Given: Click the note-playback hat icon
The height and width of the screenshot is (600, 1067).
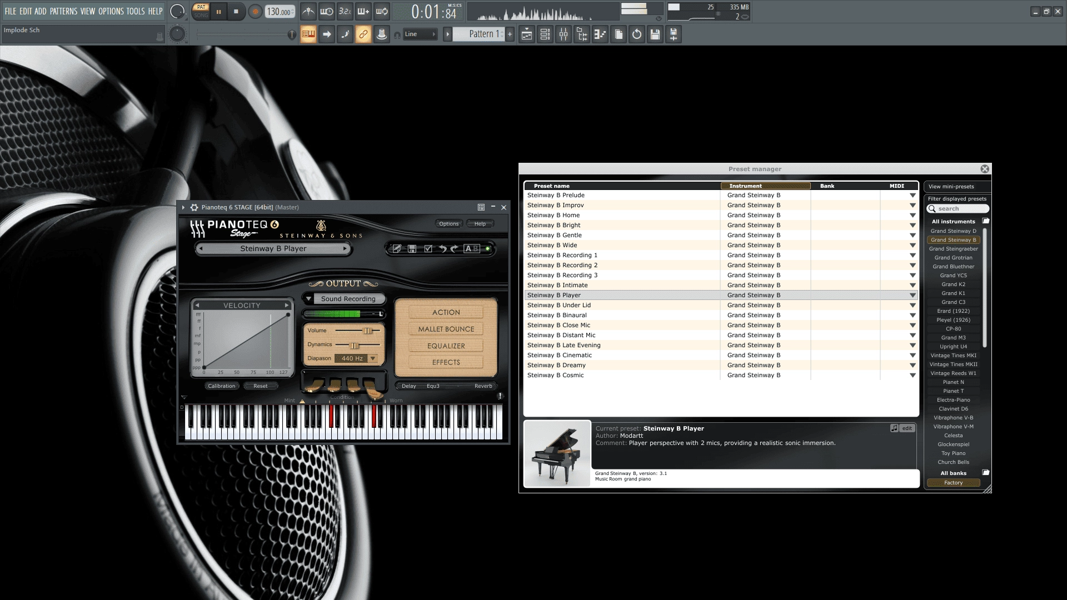Looking at the screenshot, I should click(382, 34).
